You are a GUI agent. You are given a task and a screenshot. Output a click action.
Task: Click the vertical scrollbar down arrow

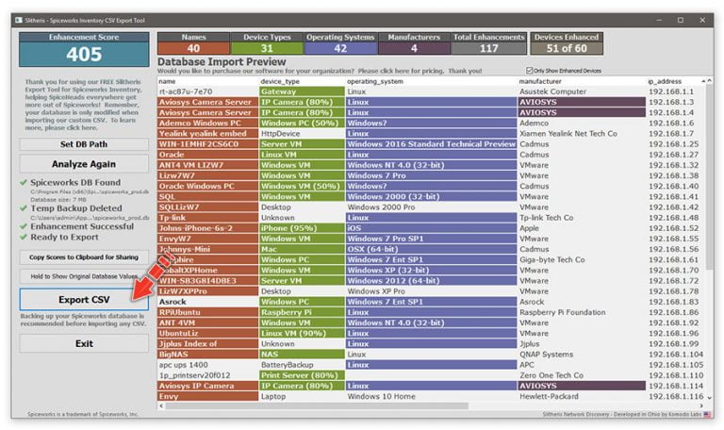pyautogui.click(x=709, y=397)
